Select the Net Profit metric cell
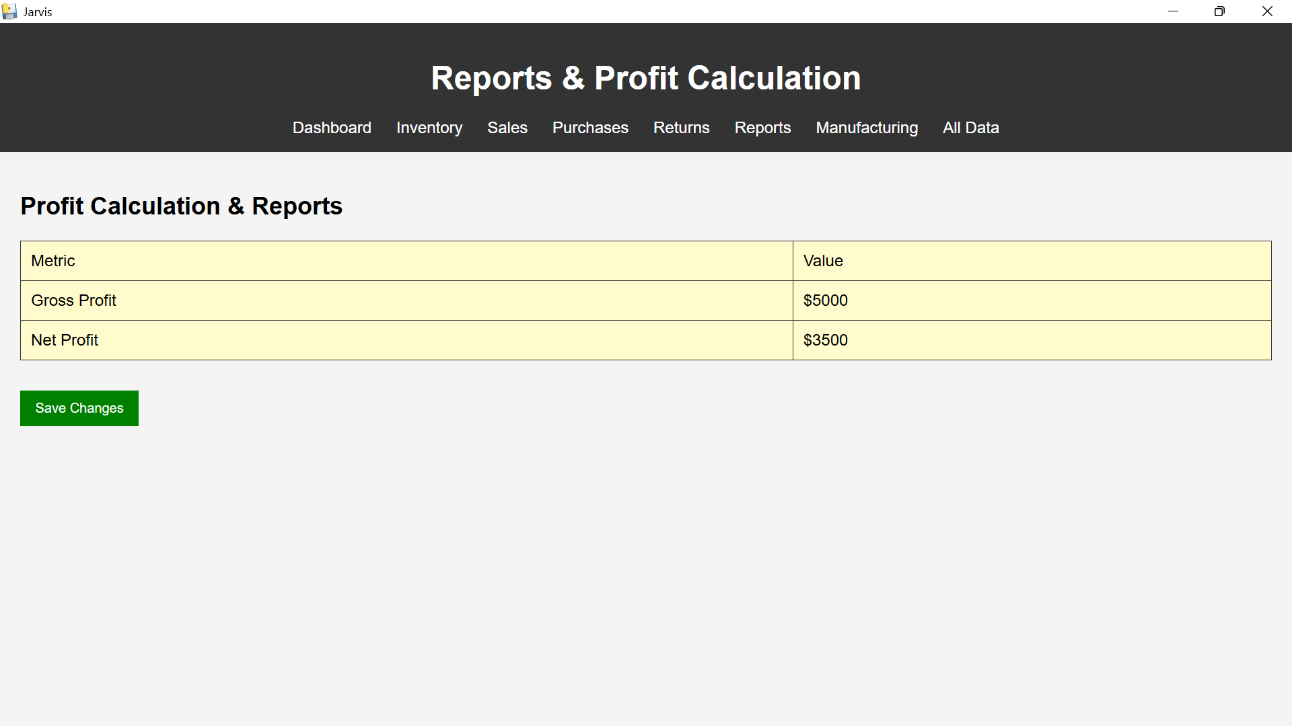The image size is (1292, 726). pos(406,340)
